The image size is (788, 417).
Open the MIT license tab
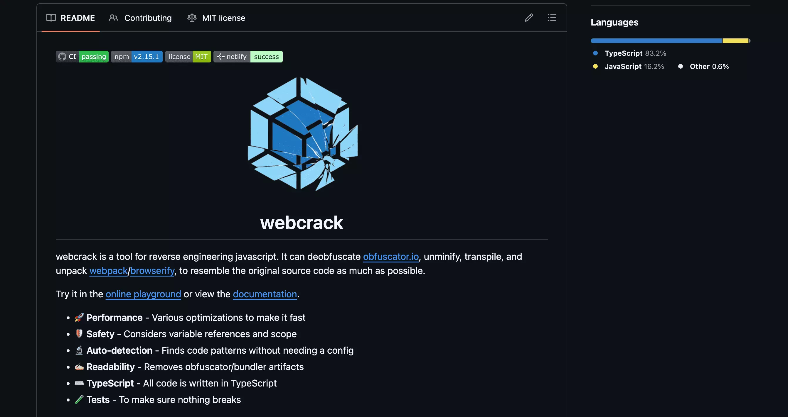(224, 18)
